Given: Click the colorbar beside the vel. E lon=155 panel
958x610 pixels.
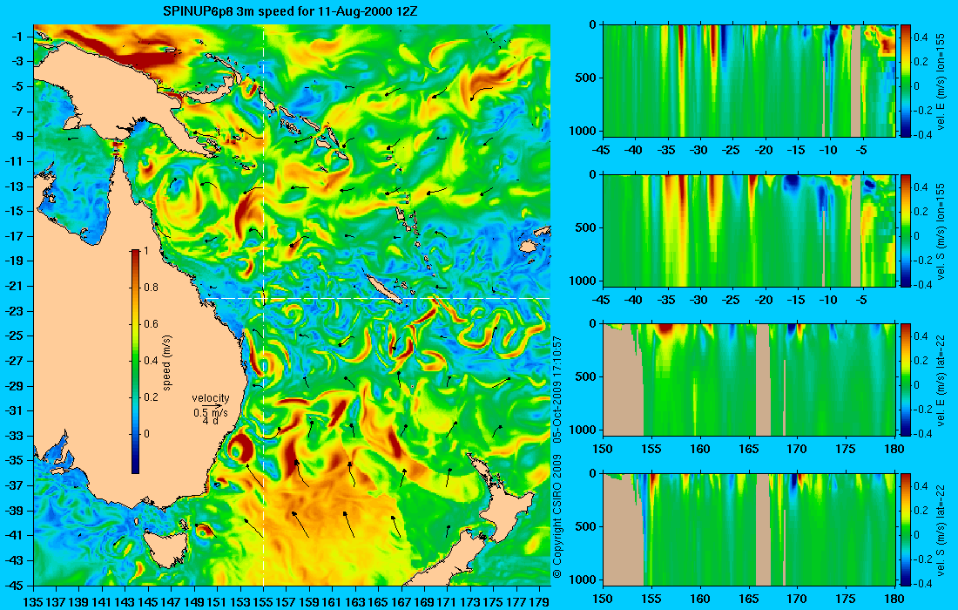Looking at the screenshot, I should [x=906, y=81].
